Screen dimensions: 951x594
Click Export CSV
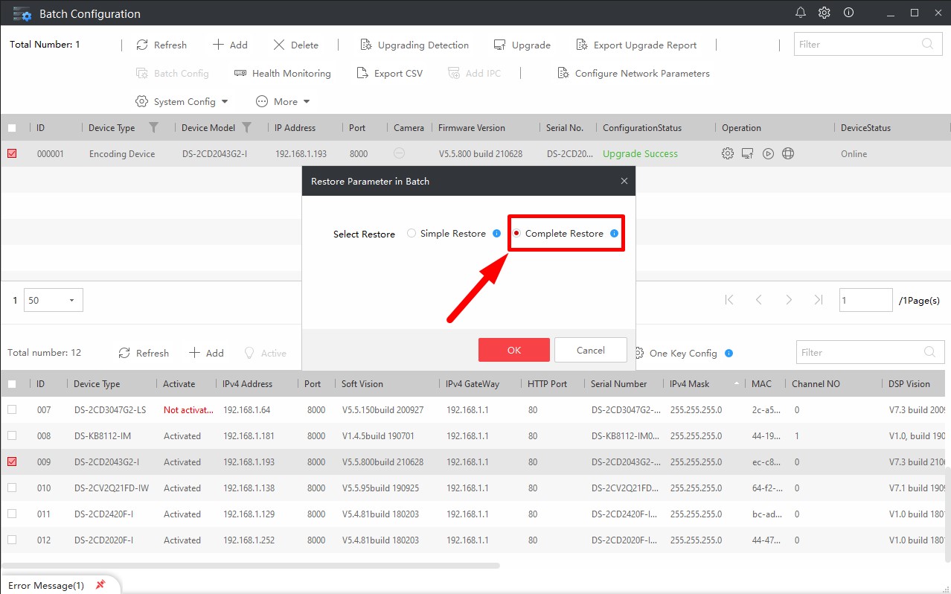[x=389, y=73]
